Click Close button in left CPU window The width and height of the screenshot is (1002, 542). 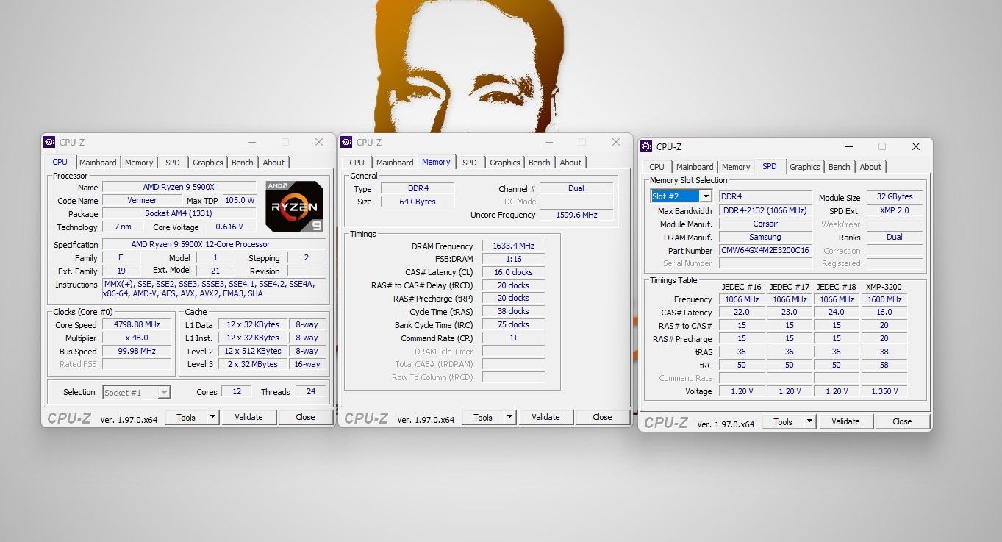click(x=305, y=417)
